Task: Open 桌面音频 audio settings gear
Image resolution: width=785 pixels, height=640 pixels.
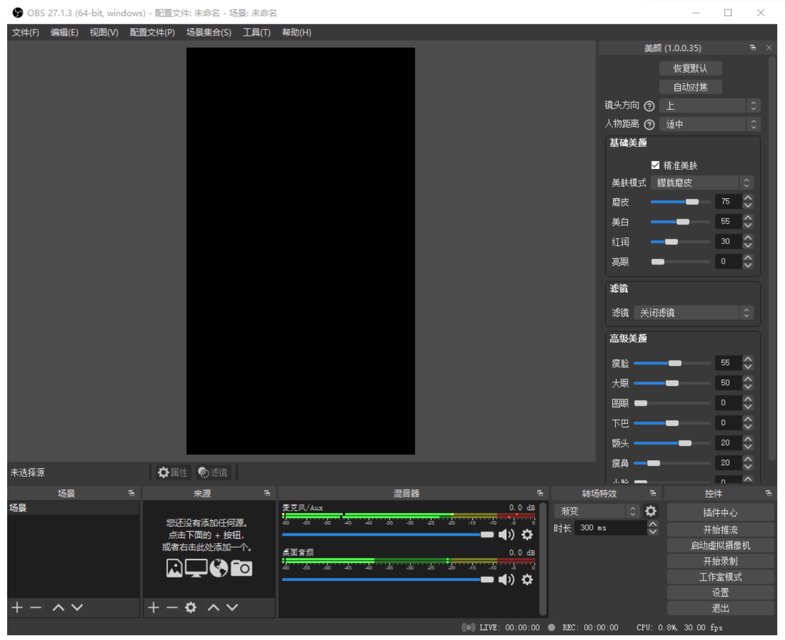Action: 527,579
